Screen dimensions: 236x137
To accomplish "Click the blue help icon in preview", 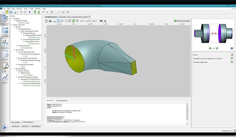I will coord(232,48).
